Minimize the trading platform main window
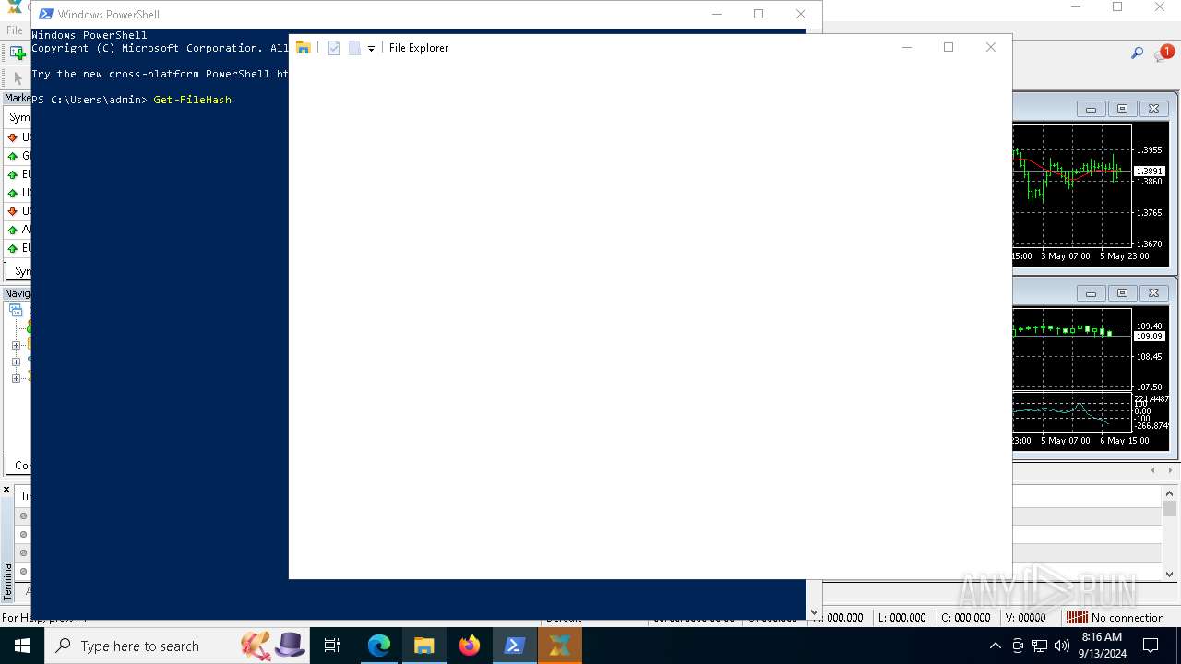 coord(1075,7)
